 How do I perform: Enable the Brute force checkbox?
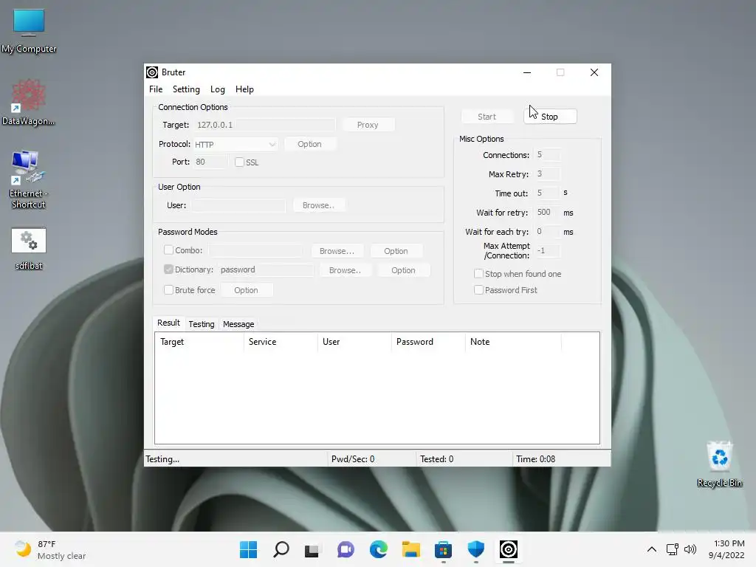click(x=168, y=289)
